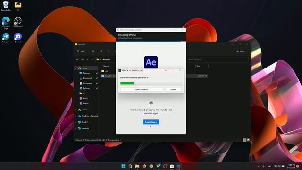This screenshot has height=170, width=302.
Task: Click the SetupFile breadcrumb in the address bar
Action: (x=106, y=60)
